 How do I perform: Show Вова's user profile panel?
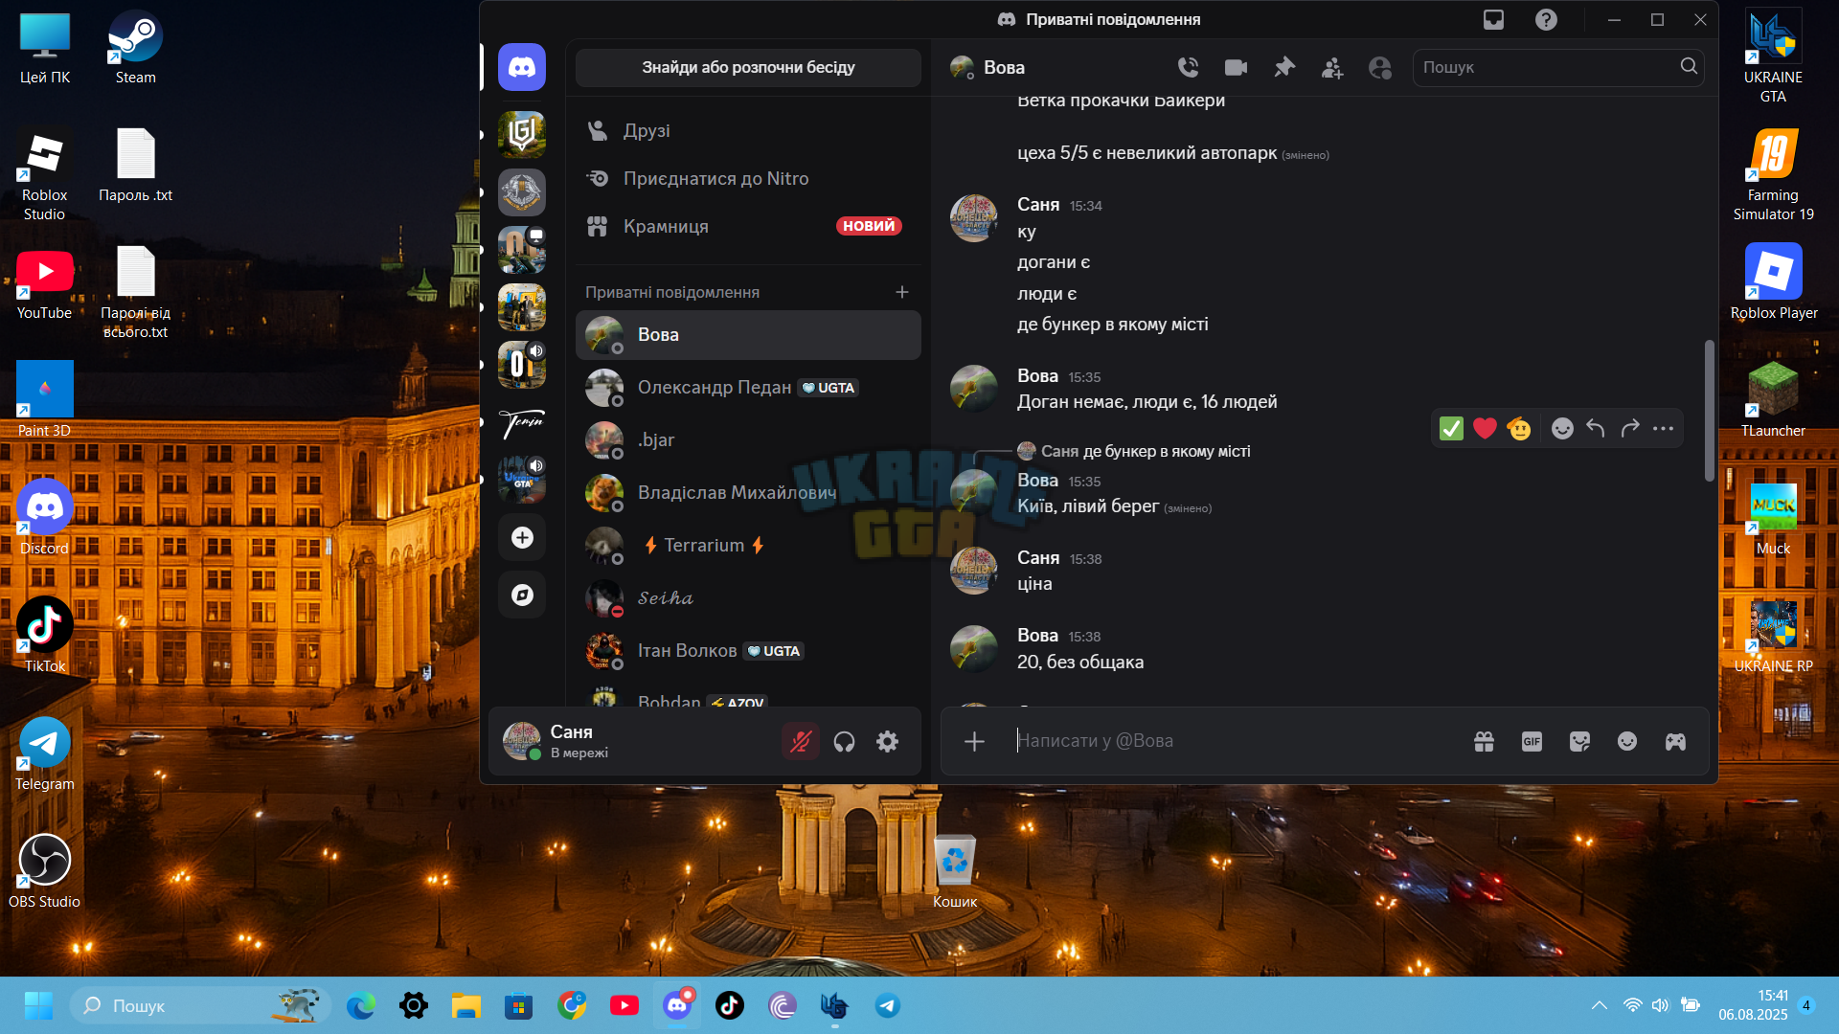click(1380, 67)
